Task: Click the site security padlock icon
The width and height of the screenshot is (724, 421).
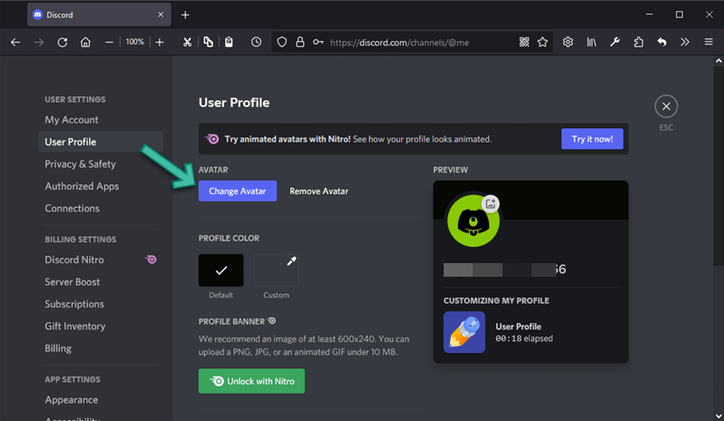Action: 300,43
